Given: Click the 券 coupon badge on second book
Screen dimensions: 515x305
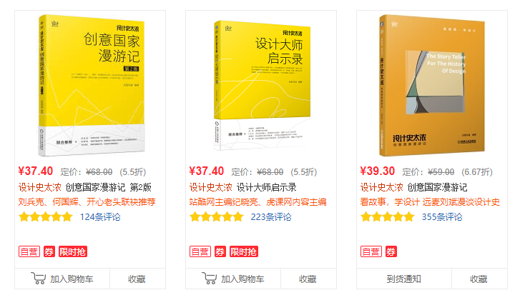Looking at the screenshot, I should pyautogui.click(x=220, y=251).
